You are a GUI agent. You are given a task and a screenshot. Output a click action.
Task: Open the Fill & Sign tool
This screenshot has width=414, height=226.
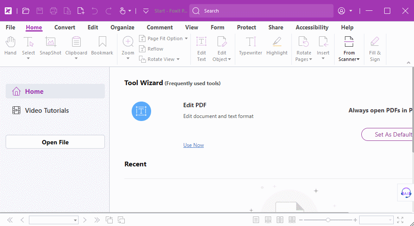pos(375,49)
